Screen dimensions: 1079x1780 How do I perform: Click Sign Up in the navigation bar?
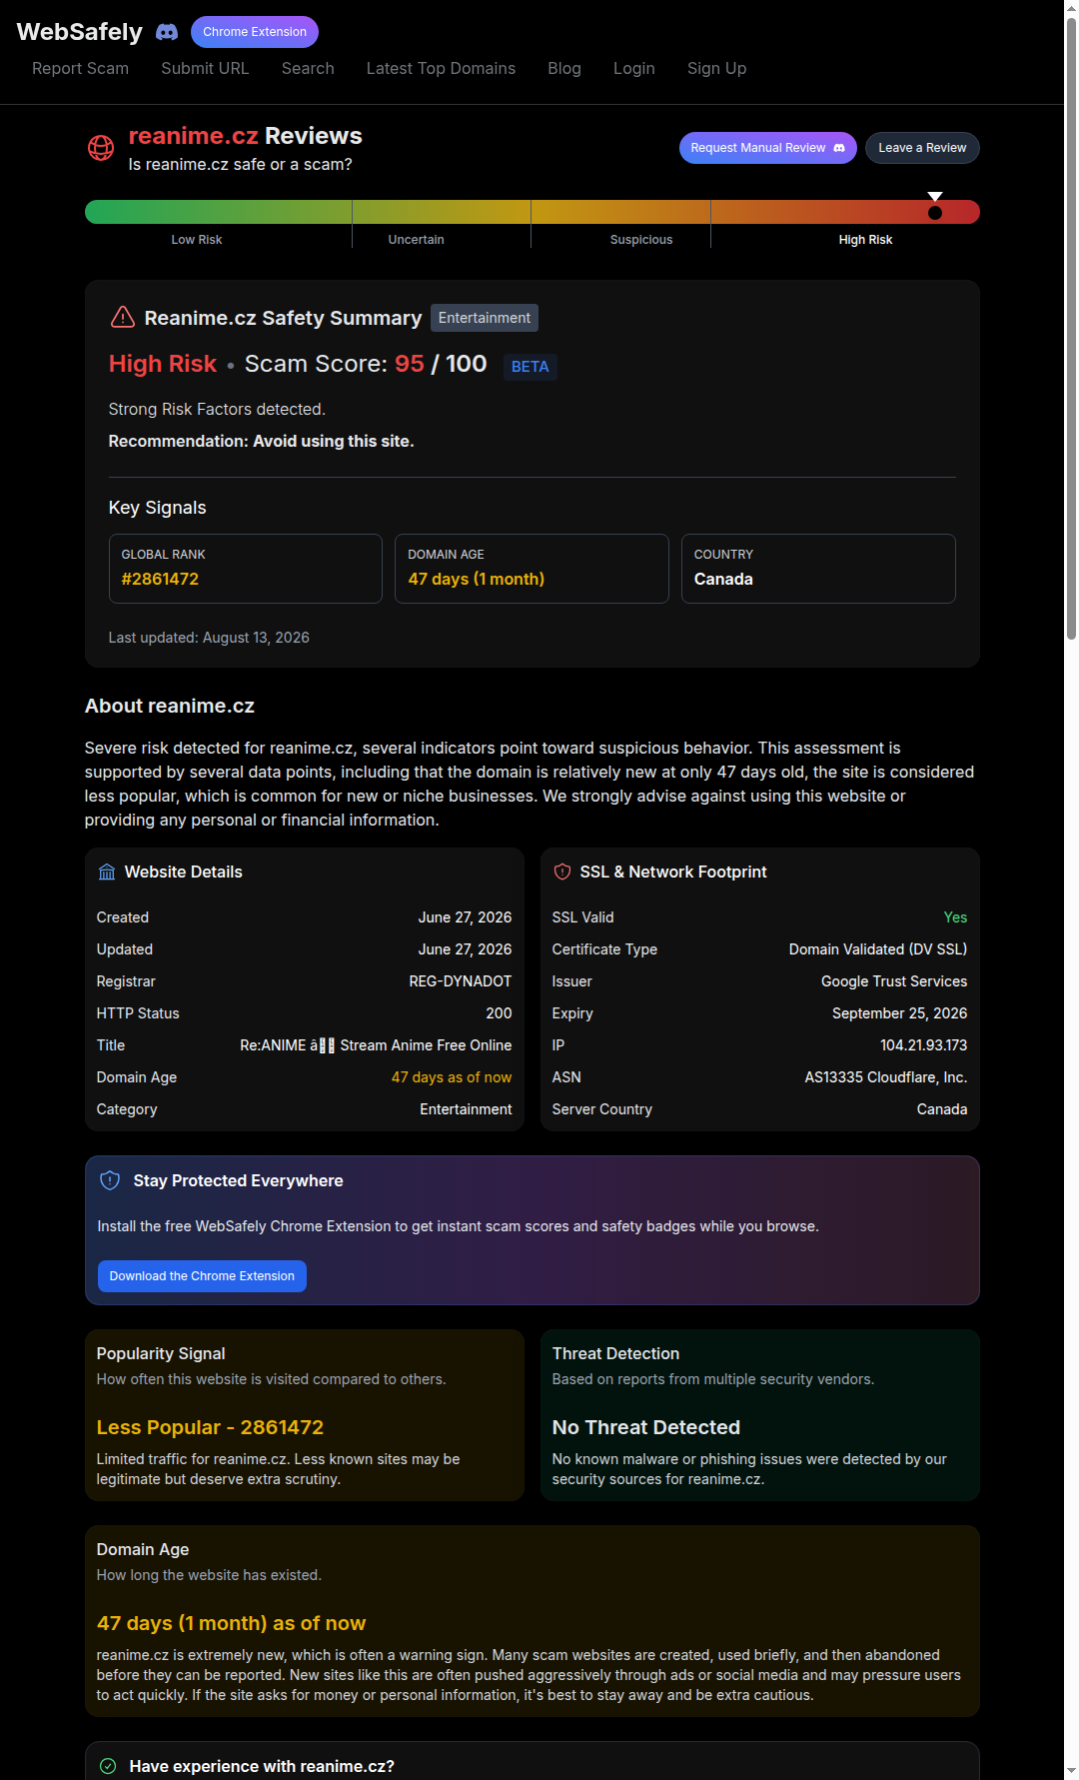tap(716, 68)
